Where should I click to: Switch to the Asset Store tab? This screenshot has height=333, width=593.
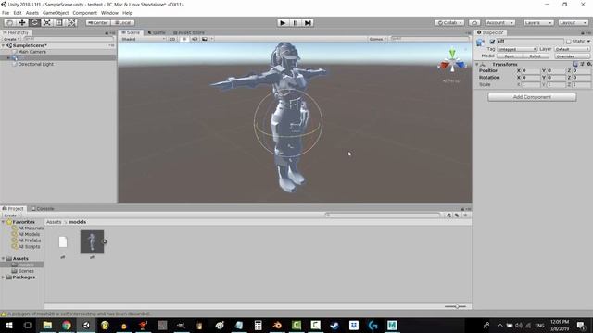click(x=189, y=32)
